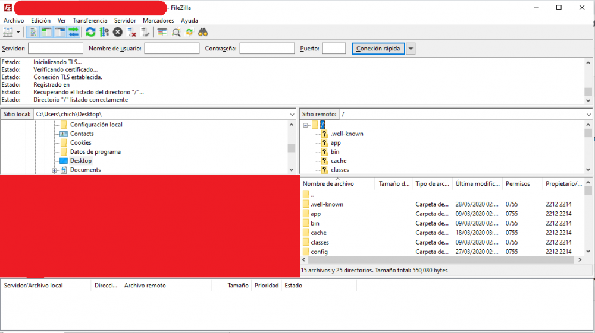This screenshot has width=595, height=333.
Task: Expand the Documents folder in local tree
Action: pyautogui.click(x=54, y=170)
